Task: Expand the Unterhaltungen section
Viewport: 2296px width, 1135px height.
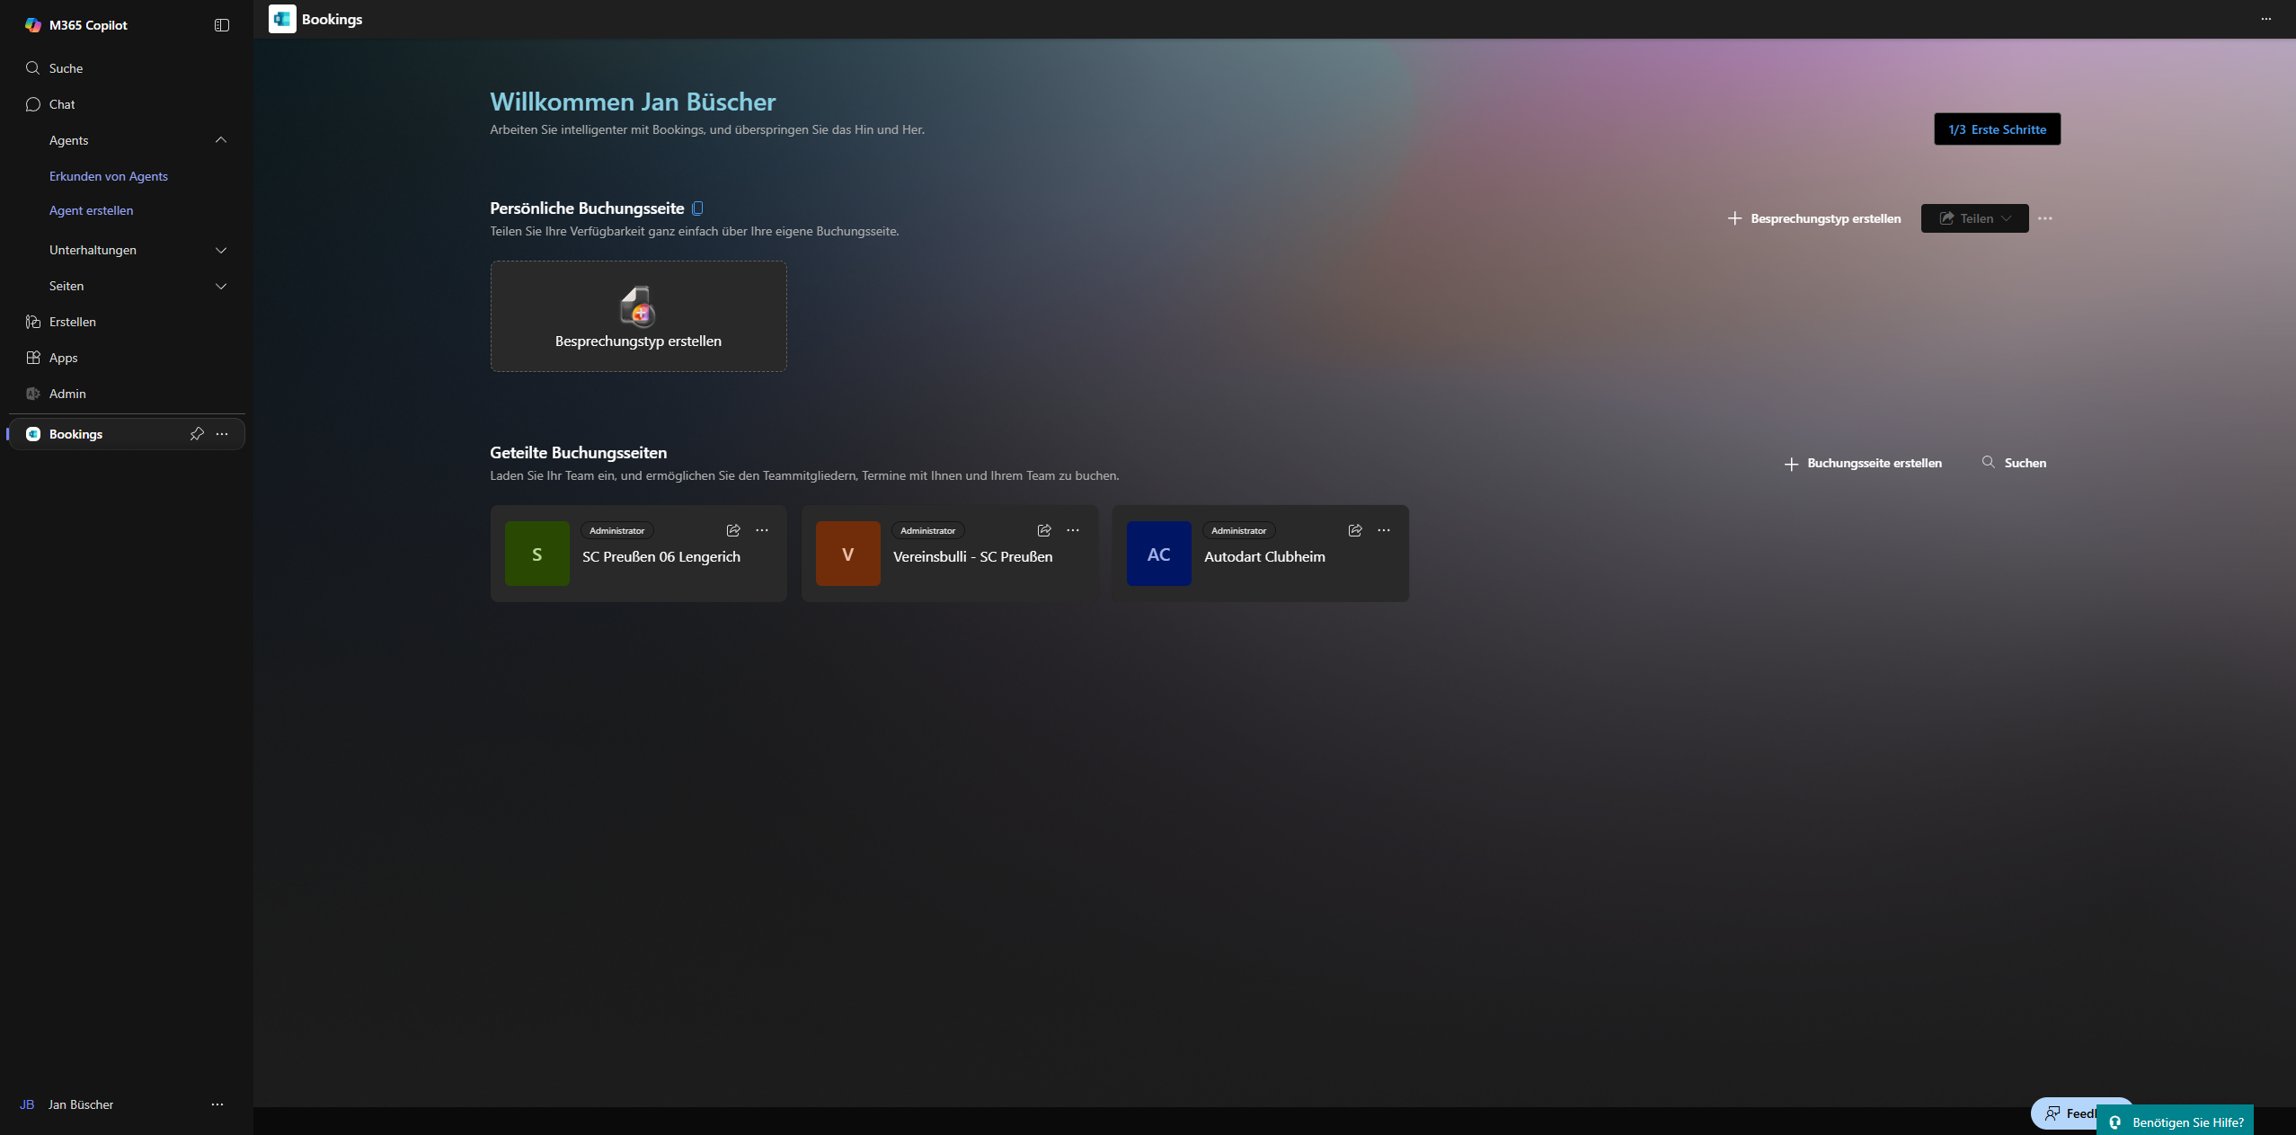Action: point(221,250)
